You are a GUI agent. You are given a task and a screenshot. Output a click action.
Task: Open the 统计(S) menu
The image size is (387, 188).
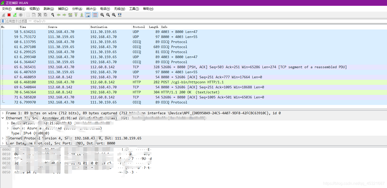click(91, 9)
